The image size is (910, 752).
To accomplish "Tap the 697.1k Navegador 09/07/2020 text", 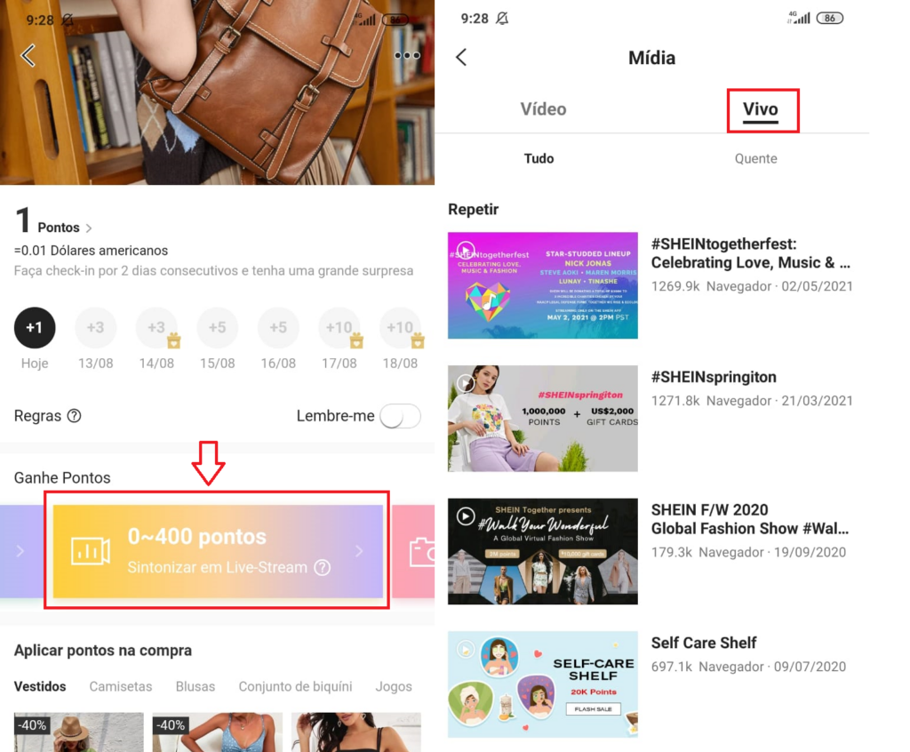I will 748,667.
